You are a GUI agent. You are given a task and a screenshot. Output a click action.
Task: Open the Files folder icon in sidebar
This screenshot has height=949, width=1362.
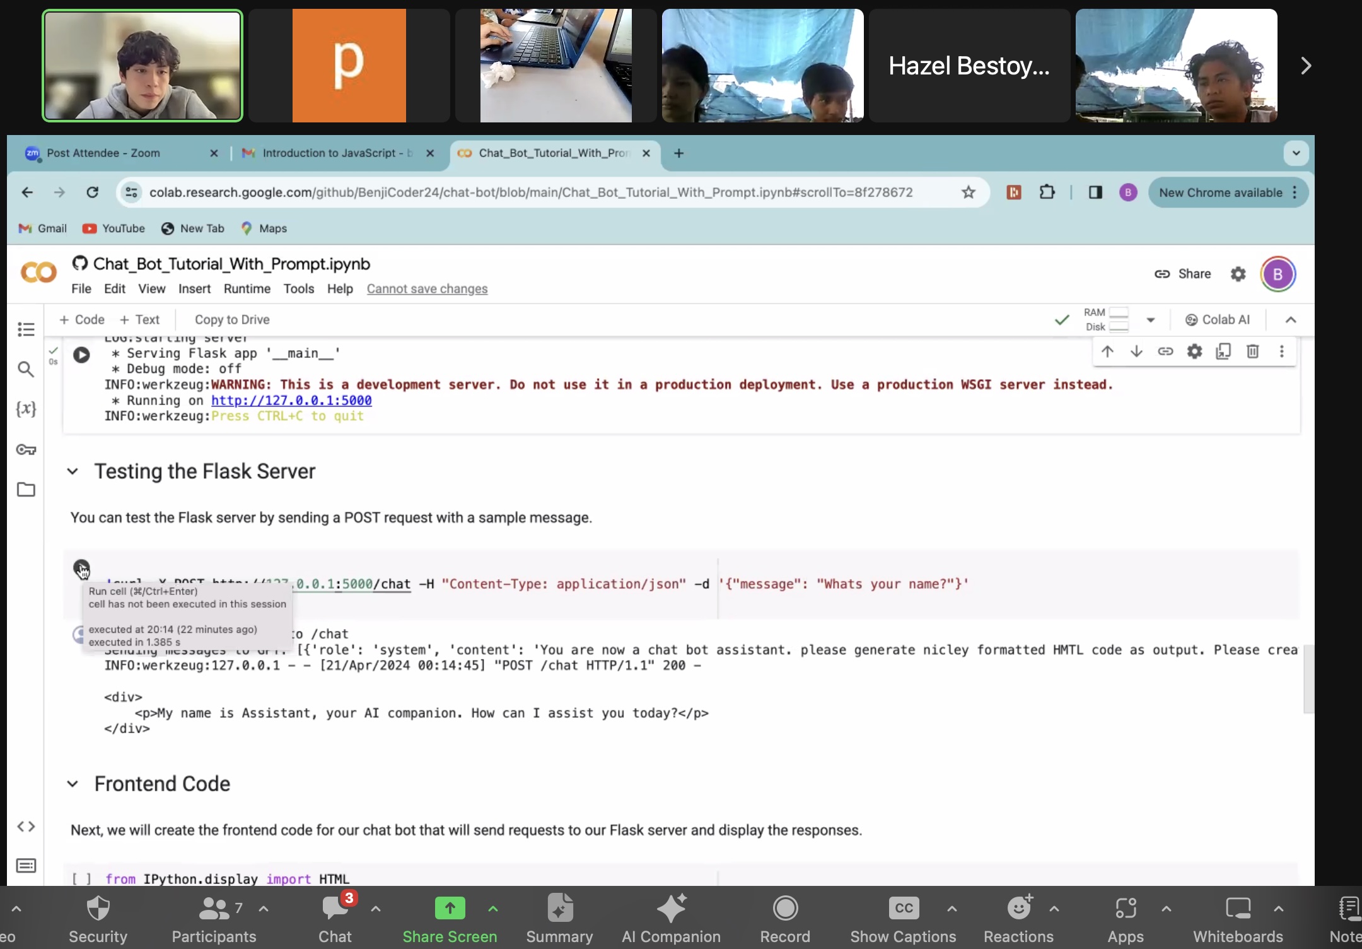tap(26, 490)
